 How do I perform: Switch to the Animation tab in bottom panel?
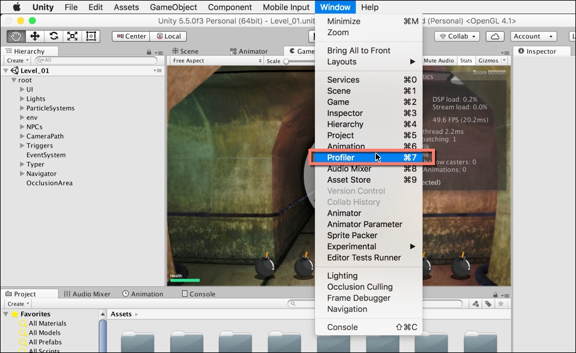point(143,294)
